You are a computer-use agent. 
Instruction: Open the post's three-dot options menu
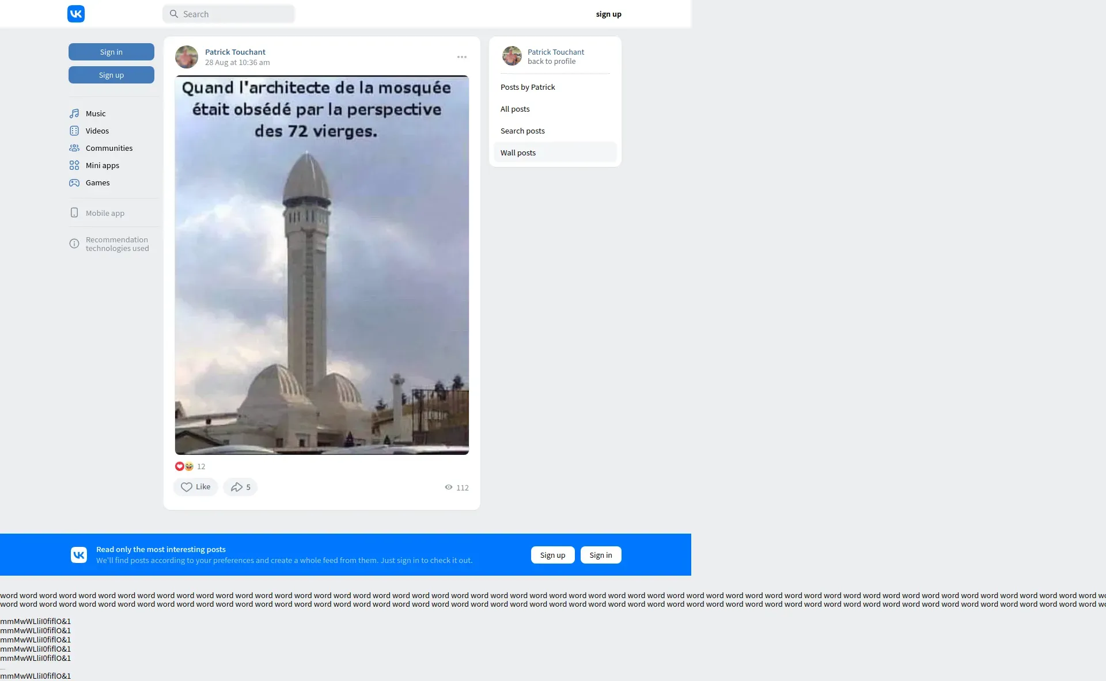(462, 57)
